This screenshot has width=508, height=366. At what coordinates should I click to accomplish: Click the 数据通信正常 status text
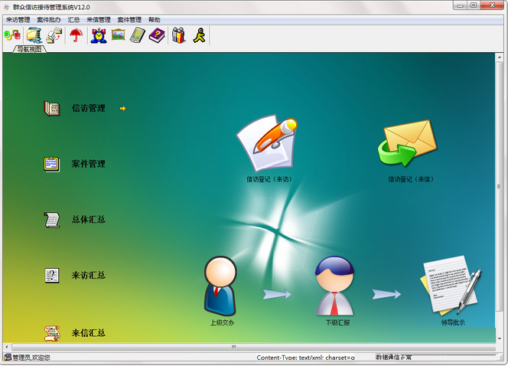coord(393,358)
